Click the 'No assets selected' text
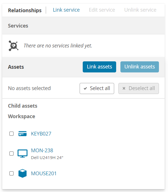 coord(29,88)
